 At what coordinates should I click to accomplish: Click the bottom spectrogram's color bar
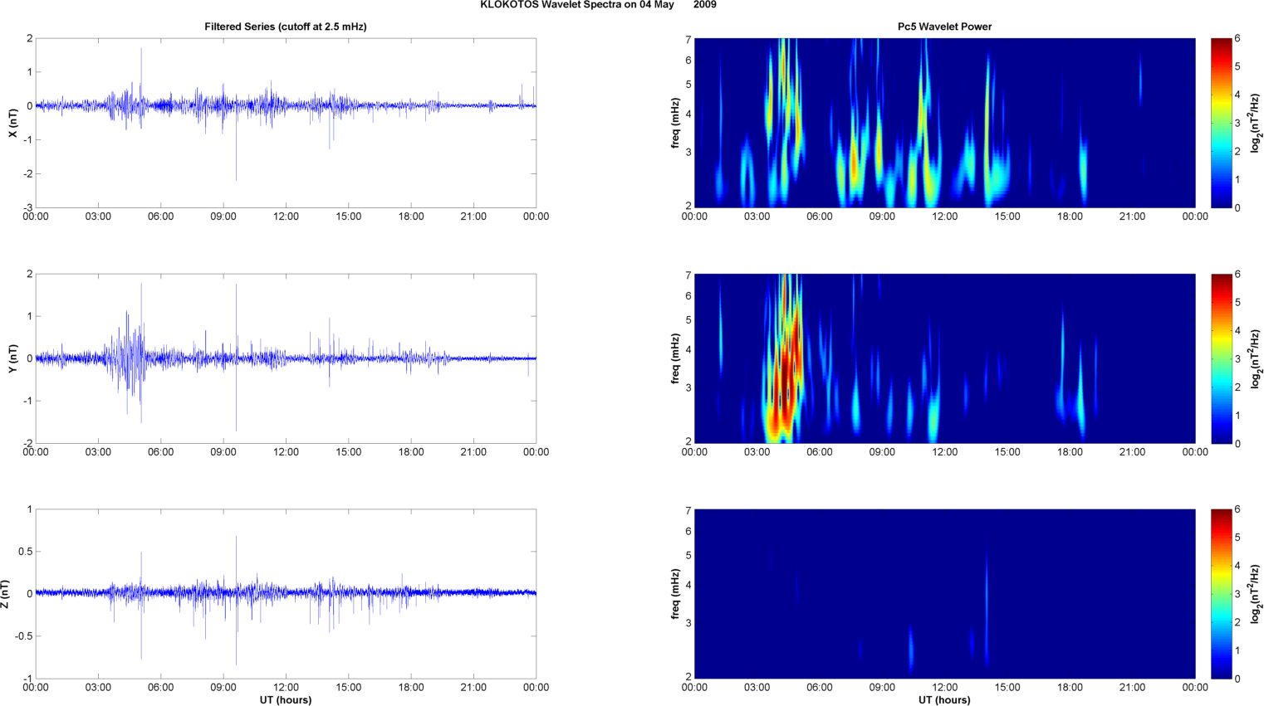coord(1221,594)
